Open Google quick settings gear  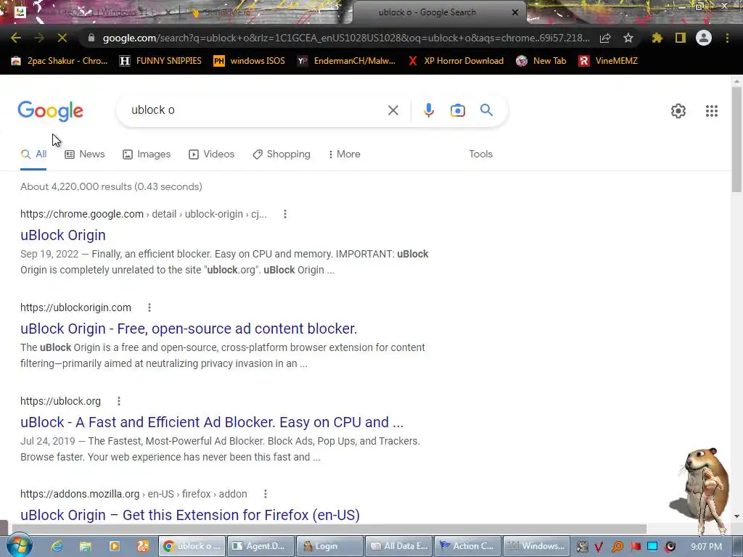click(678, 111)
